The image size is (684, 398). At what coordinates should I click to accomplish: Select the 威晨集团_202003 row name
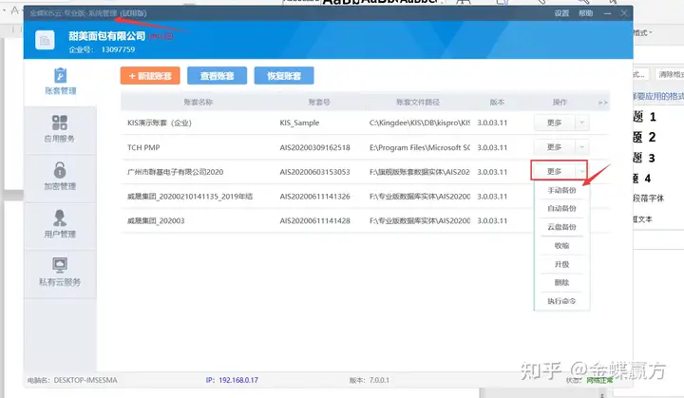[156, 220]
